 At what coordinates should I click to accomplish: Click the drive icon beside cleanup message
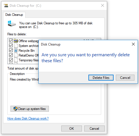[x=12, y=23]
